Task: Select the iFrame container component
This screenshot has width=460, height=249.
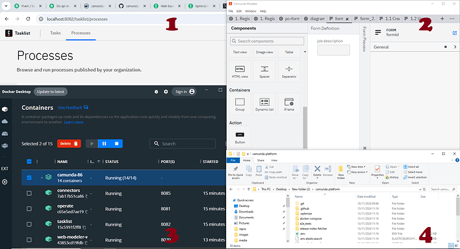Action: (289, 104)
